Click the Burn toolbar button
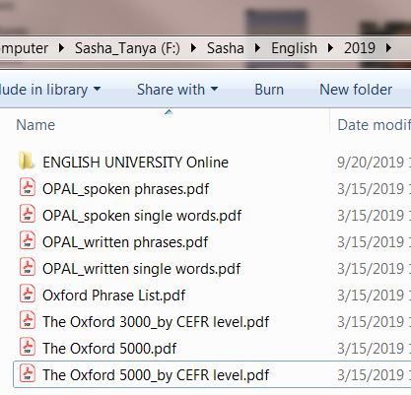 269,90
